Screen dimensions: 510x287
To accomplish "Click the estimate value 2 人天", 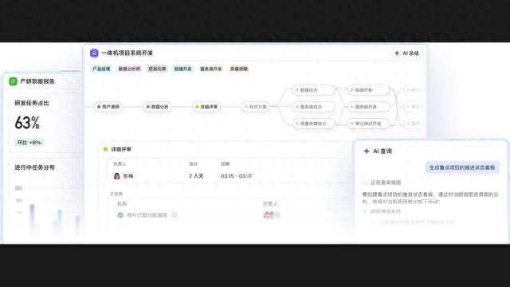I will pos(196,176).
